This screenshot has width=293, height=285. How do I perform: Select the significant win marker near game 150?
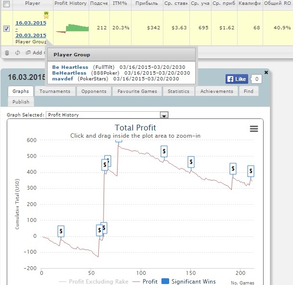click(x=191, y=162)
